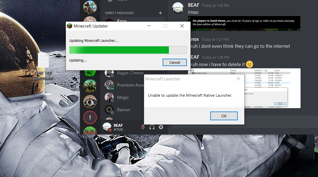Cancel the Minecraft Launcher update
Image resolution: width=318 pixels, height=177 pixels.
[x=174, y=62]
